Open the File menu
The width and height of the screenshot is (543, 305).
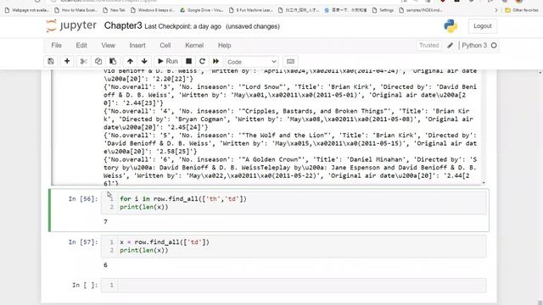click(x=57, y=45)
